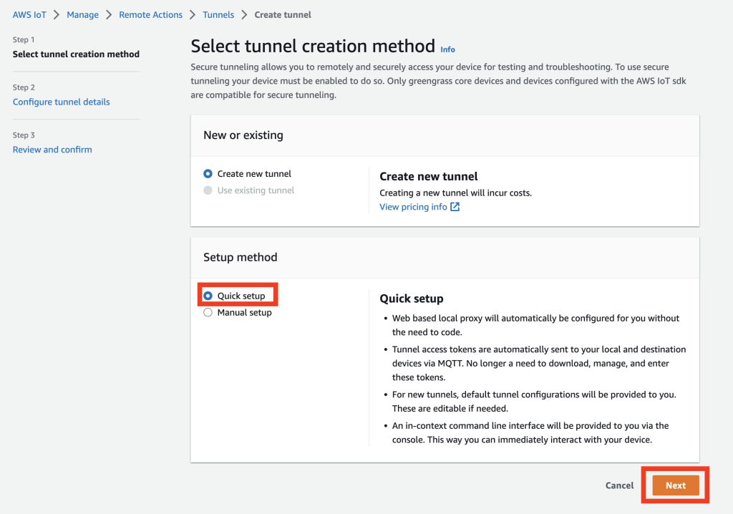Open the external link icon beside pricing info
This screenshot has width=733, height=514.
coord(455,208)
